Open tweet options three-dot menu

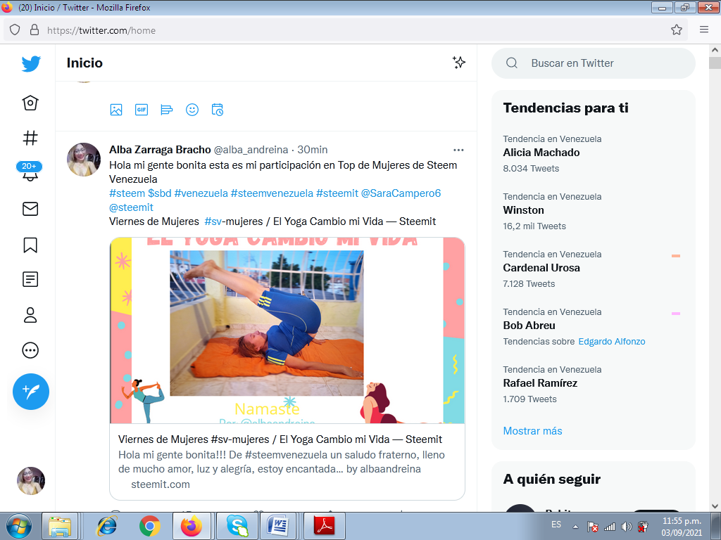458,150
